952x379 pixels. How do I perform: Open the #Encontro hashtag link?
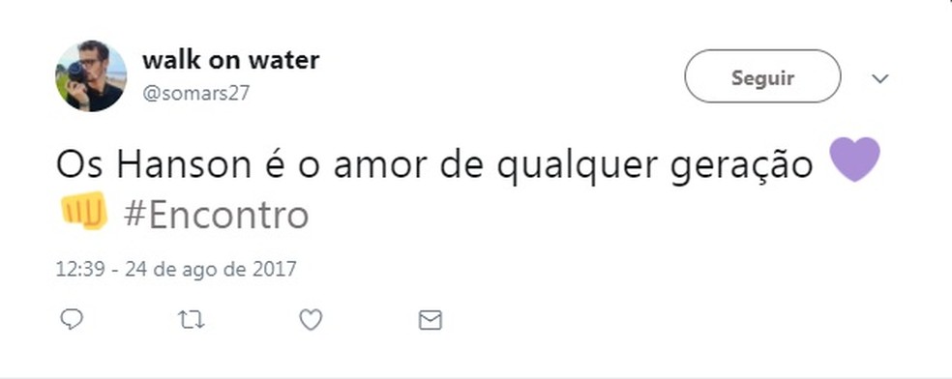216,216
